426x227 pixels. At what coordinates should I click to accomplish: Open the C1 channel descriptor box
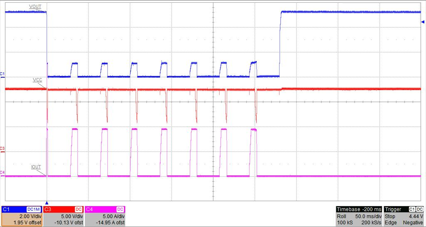tap(22, 216)
